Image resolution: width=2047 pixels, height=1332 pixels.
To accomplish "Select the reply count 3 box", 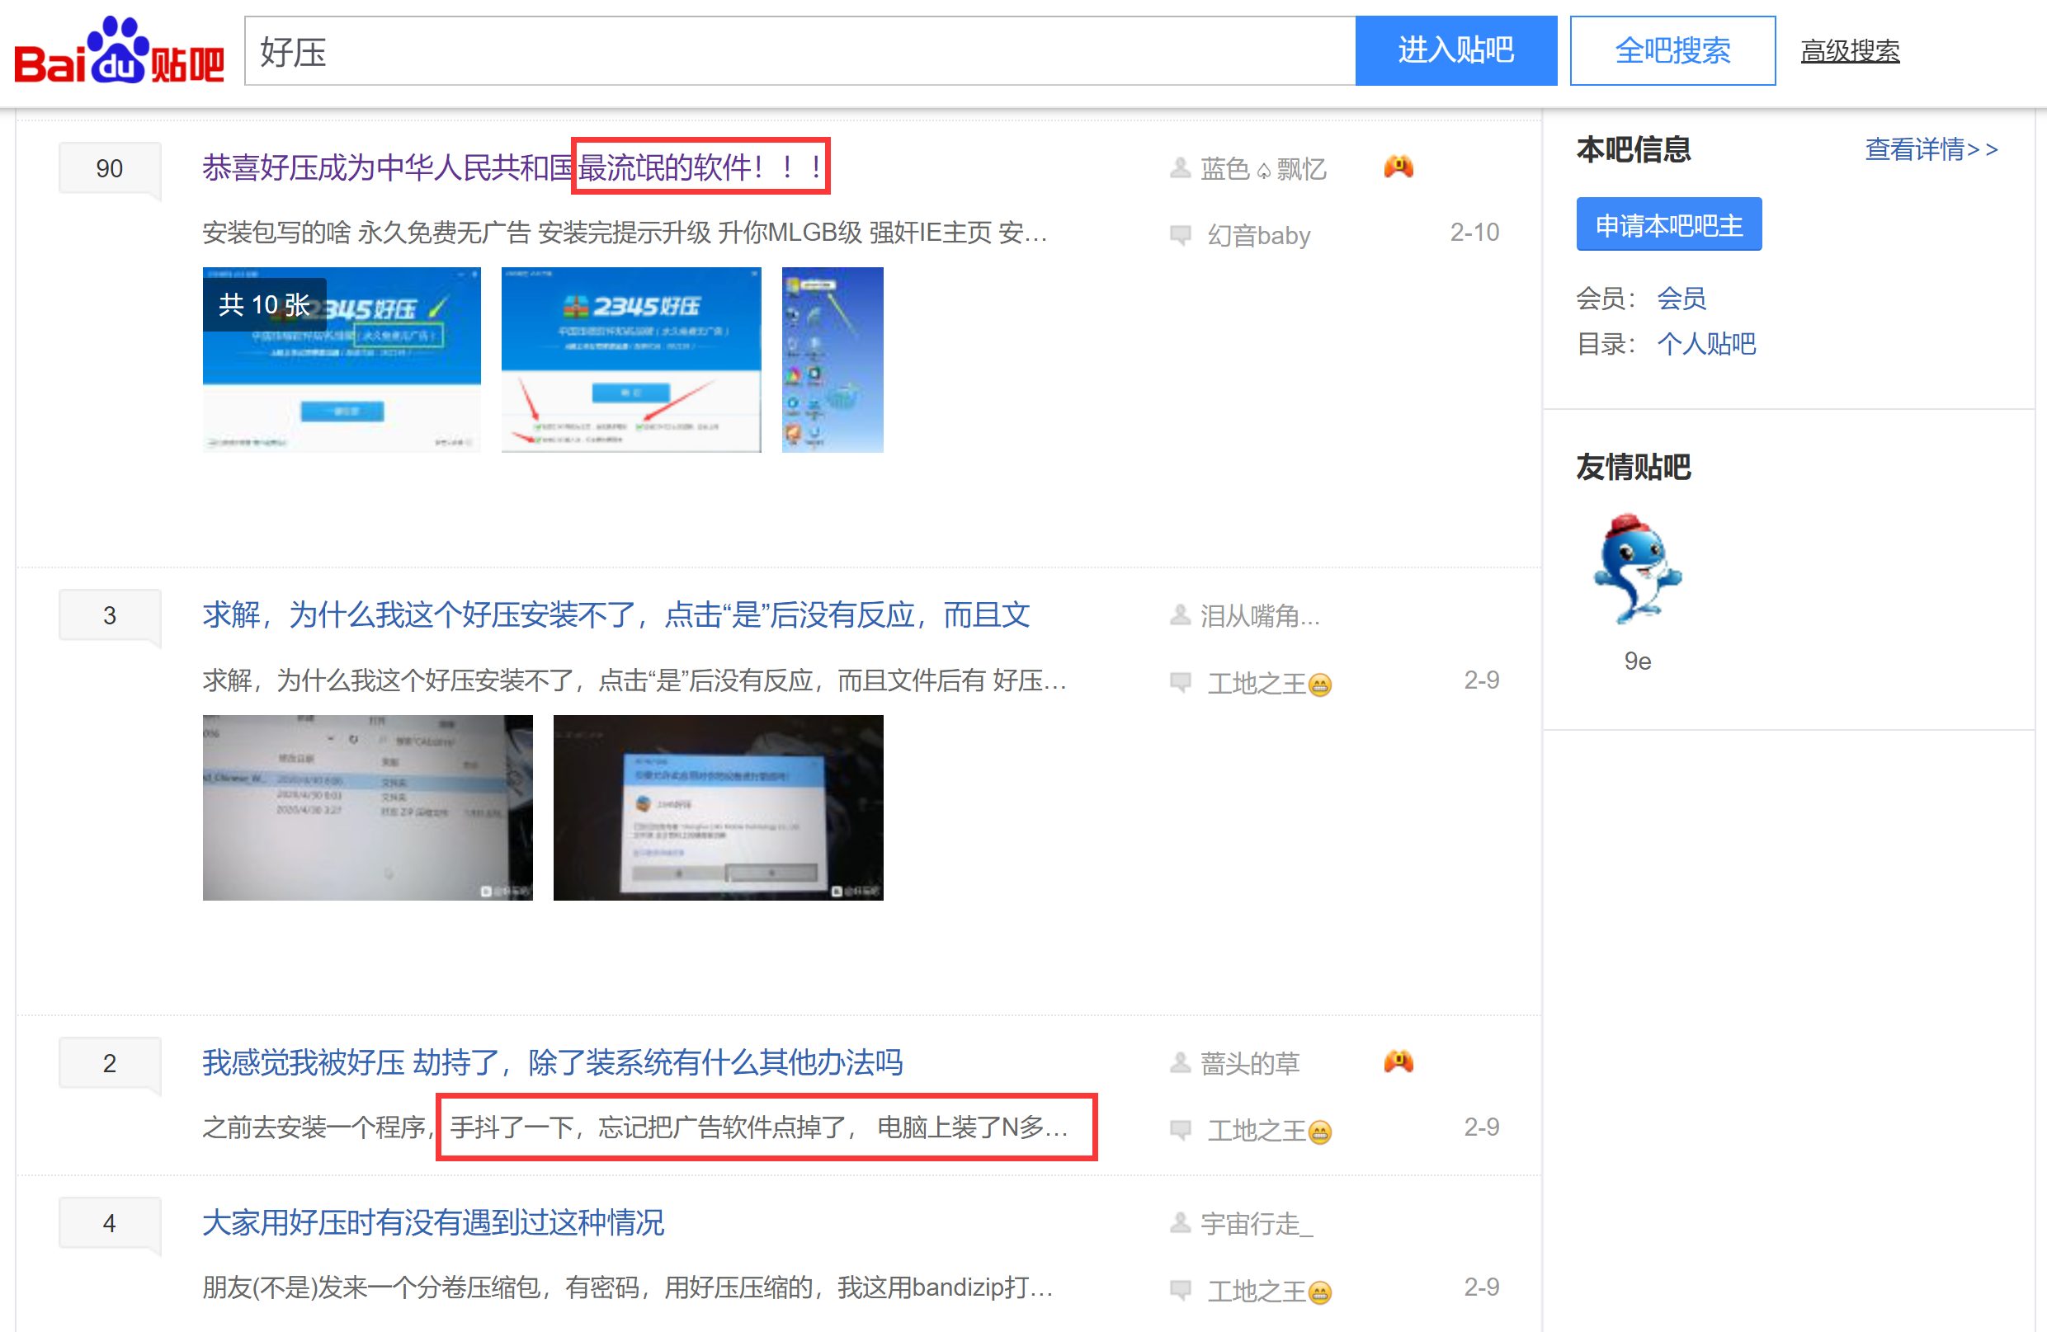I will click(109, 616).
